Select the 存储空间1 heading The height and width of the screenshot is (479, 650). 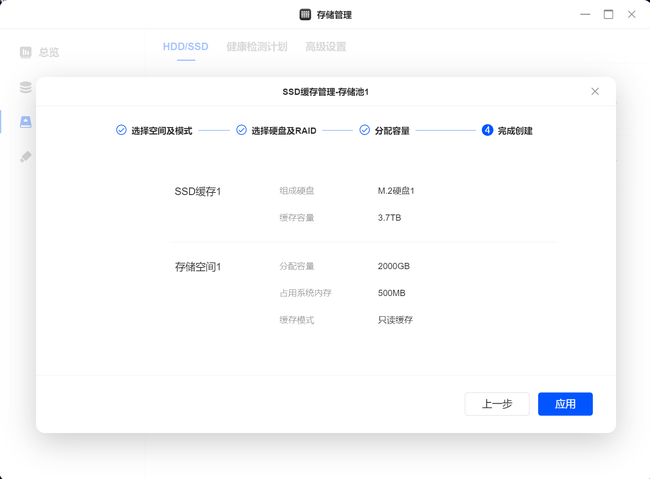point(198,267)
